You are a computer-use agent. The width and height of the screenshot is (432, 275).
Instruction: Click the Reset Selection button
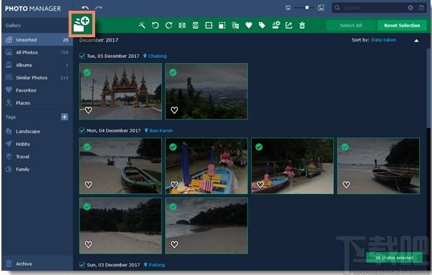402,25
